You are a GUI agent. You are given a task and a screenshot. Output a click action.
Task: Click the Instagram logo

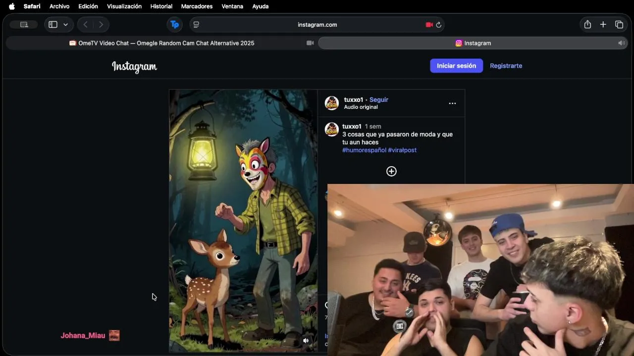134,66
